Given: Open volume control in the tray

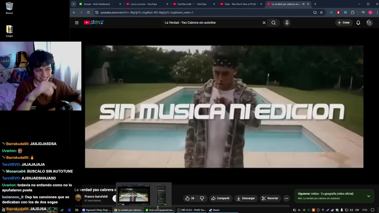Looking at the screenshot, I should (x=351, y=210).
